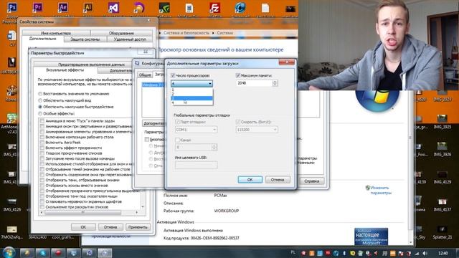Select the purple-and-gold helmet desktop shortcut
The width and height of the screenshot is (459, 258).
pyautogui.click(x=138, y=8)
